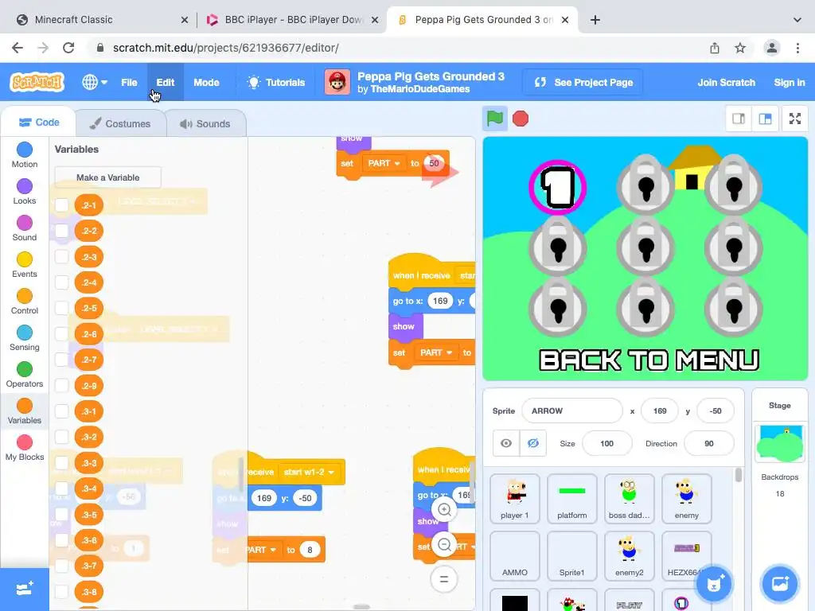The width and height of the screenshot is (815, 611).
Task: Open the Mode menu
Action: click(x=206, y=82)
